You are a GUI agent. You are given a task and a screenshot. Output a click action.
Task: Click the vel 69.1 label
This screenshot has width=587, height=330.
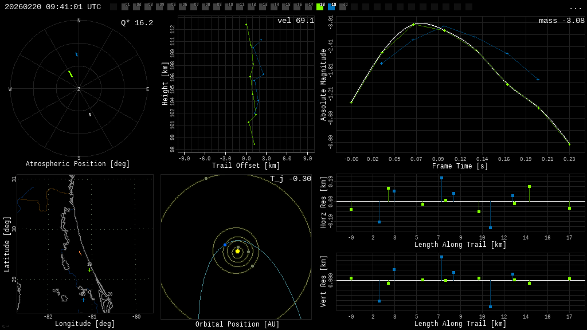coord(295,21)
